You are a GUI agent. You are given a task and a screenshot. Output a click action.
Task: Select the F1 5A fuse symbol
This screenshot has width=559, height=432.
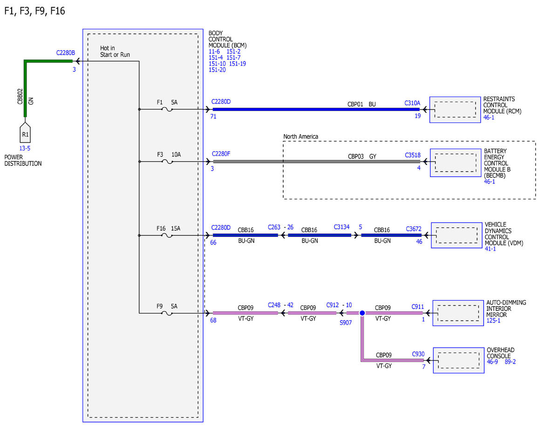click(167, 110)
